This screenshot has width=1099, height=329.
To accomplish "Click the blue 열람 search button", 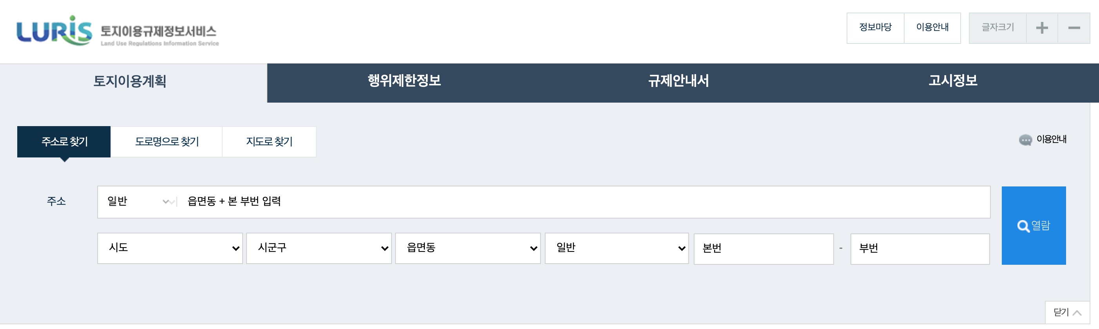I will pyautogui.click(x=1033, y=226).
